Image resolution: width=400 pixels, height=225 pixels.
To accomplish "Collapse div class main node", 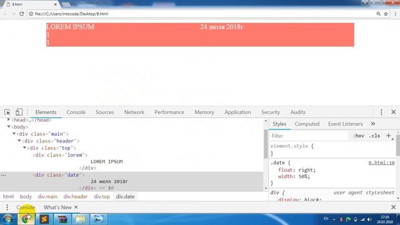I will [x=14, y=133].
